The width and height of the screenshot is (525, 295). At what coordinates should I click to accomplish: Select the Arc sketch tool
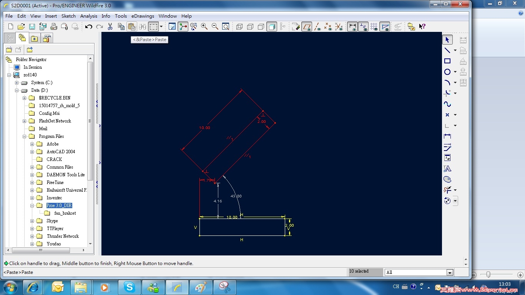447,83
